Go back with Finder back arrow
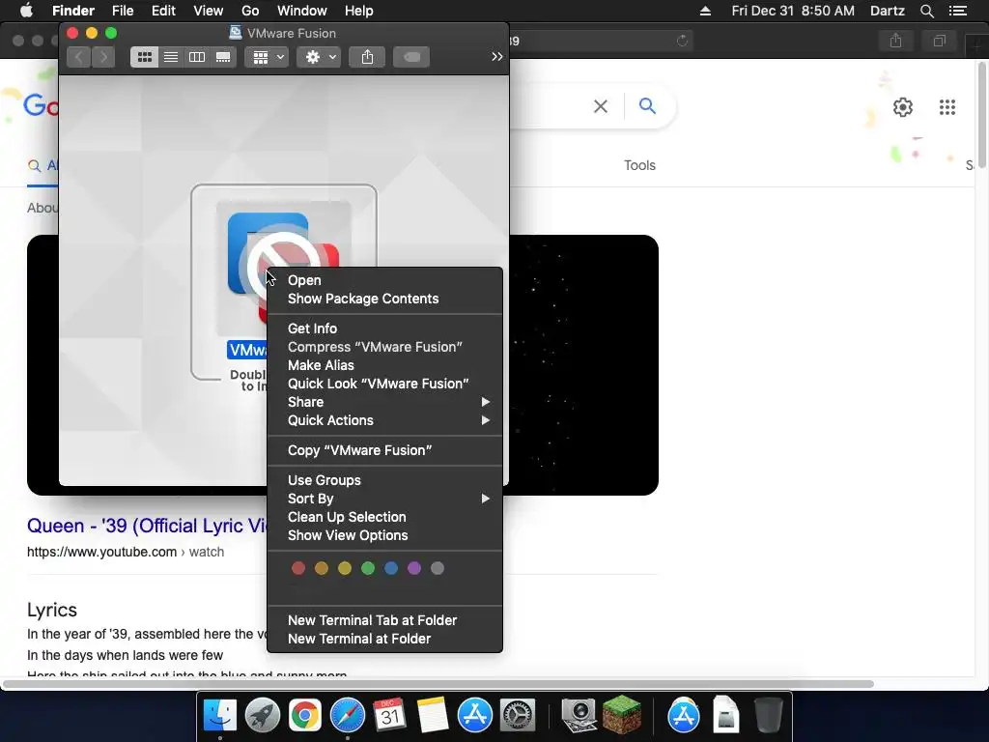The width and height of the screenshot is (989, 742). click(79, 57)
